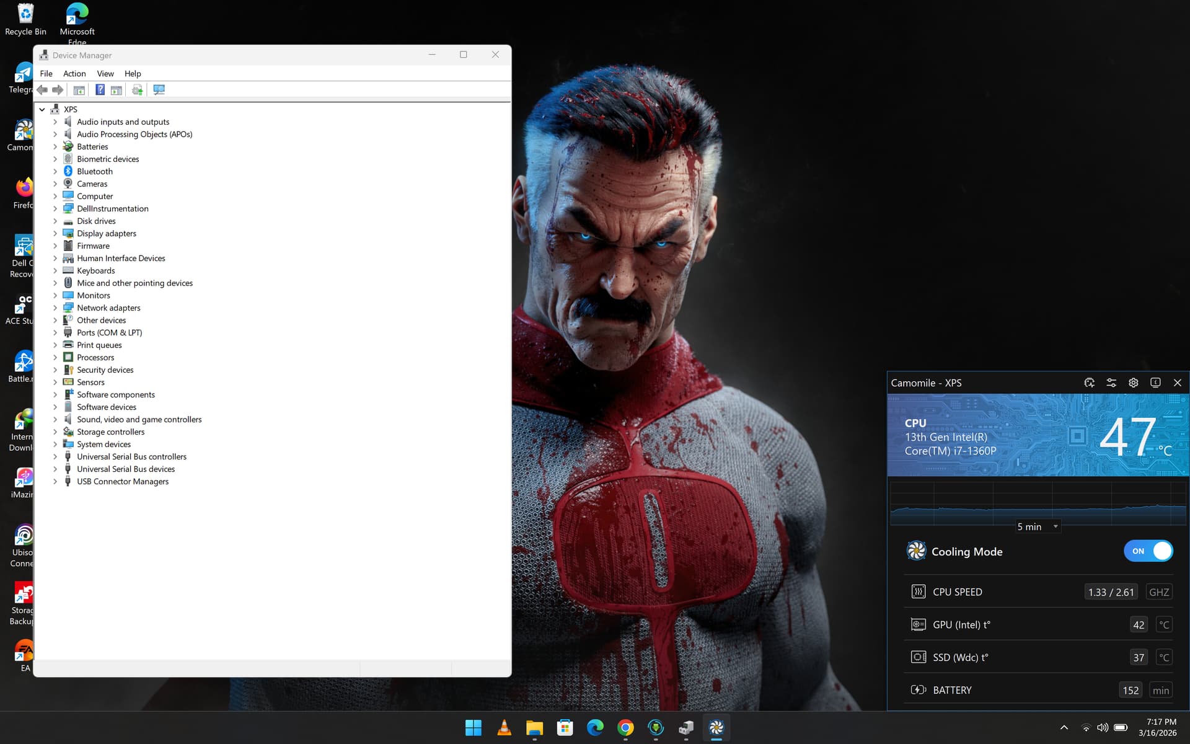Click the VLC media player taskbar icon
Image resolution: width=1190 pixels, height=744 pixels.
(505, 728)
